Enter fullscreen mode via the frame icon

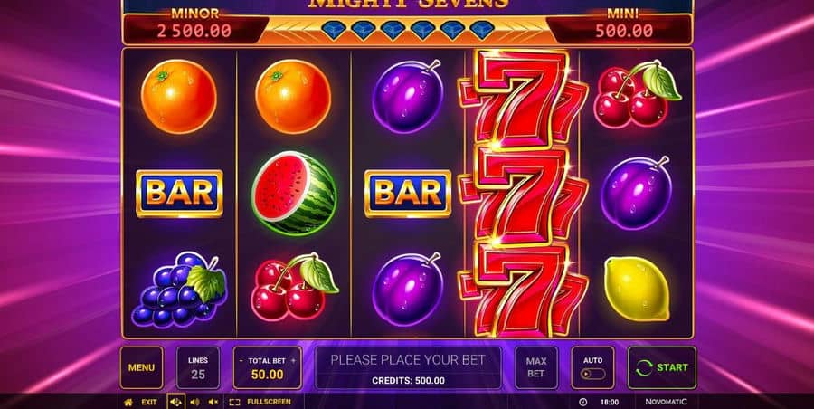tap(234, 402)
